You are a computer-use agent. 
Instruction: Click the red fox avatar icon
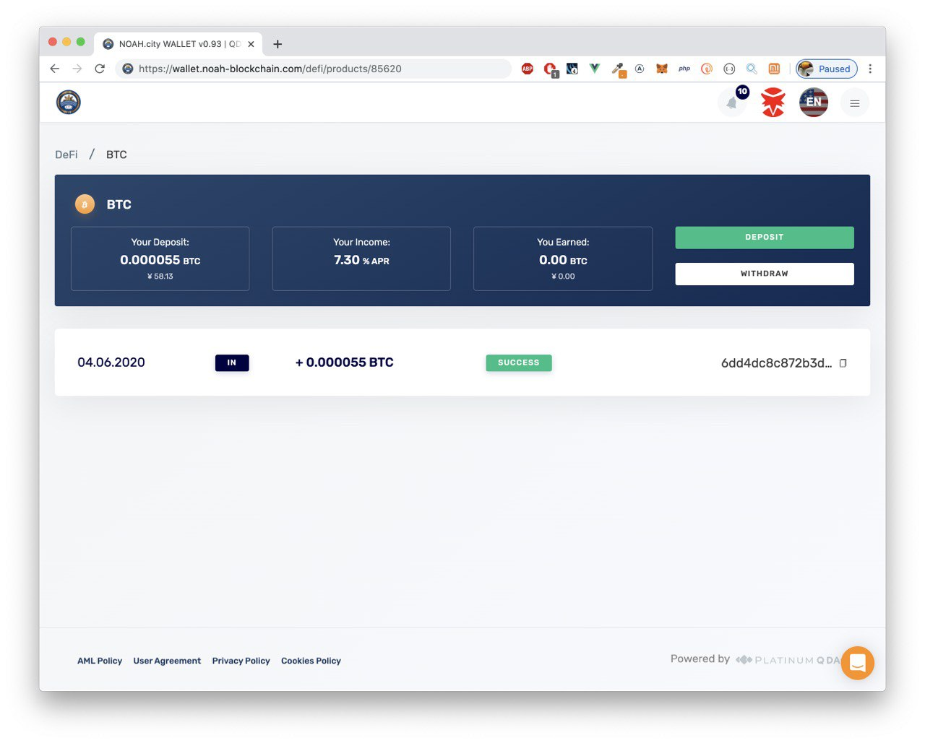773,103
